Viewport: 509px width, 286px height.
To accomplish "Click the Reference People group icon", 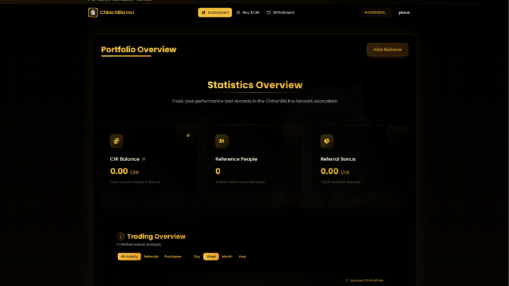I will tap(221, 140).
